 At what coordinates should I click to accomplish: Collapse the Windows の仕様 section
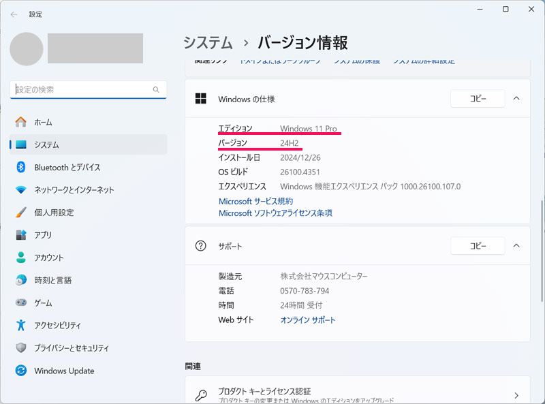516,98
